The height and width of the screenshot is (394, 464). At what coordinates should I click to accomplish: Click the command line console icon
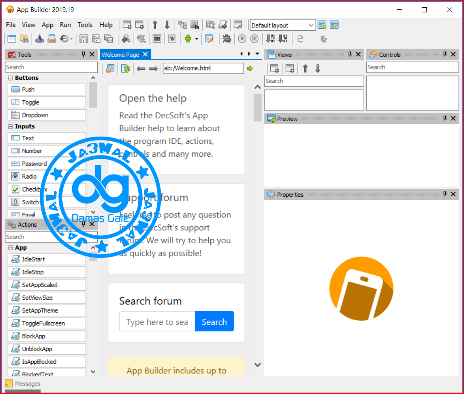(157, 39)
